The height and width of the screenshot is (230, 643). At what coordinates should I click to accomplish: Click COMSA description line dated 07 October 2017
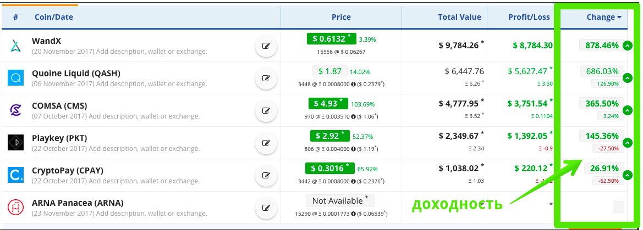point(116,116)
